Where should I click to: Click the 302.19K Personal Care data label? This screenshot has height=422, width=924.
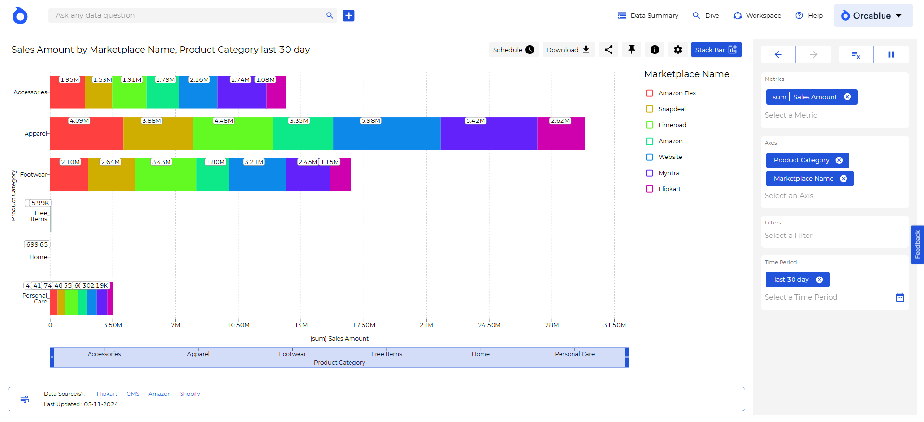click(x=95, y=286)
